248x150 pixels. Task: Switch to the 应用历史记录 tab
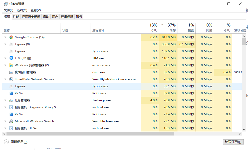coord(31,16)
